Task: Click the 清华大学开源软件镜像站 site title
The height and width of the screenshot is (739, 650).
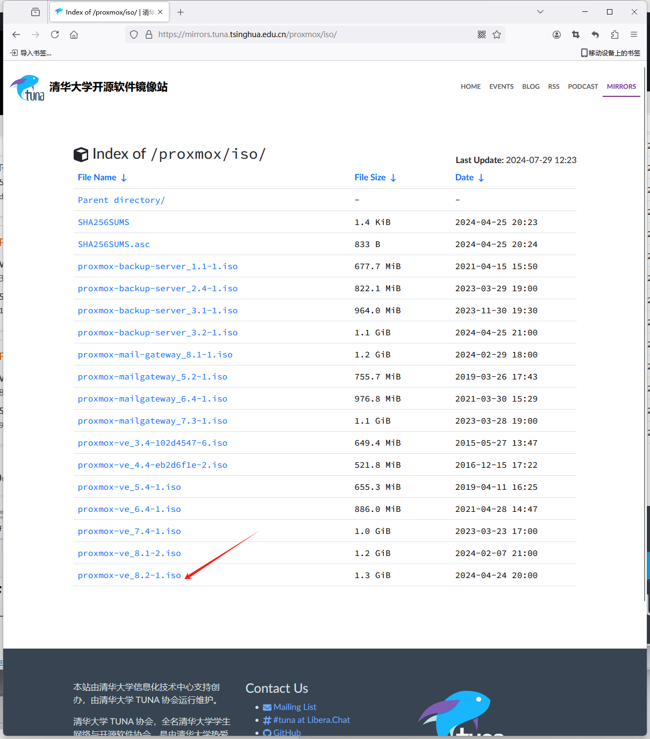Action: [109, 87]
